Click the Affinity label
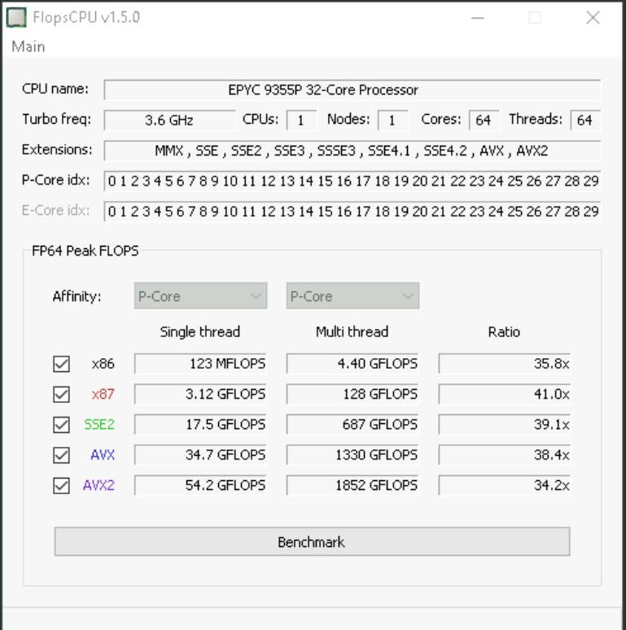626x630 pixels. pyautogui.click(x=77, y=296)
